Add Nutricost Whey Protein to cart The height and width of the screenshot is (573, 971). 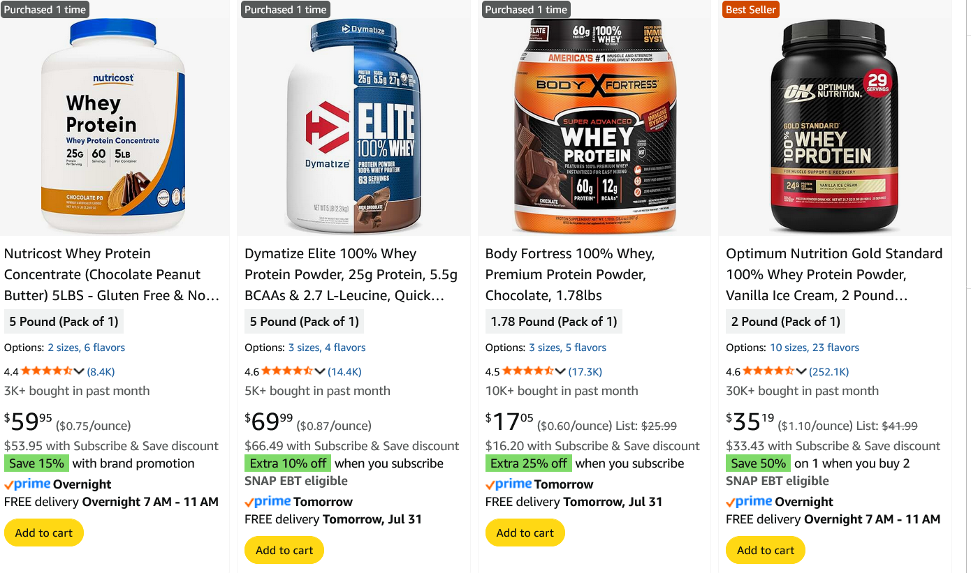[x=44, y=533]
